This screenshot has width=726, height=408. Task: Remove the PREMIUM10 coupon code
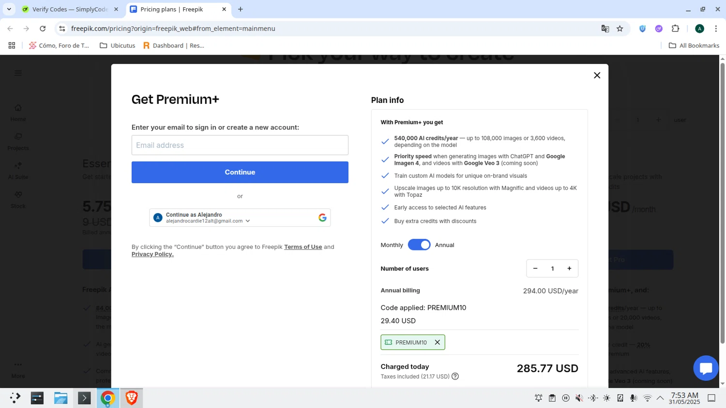pyautogui.click(x=437, y=342)
